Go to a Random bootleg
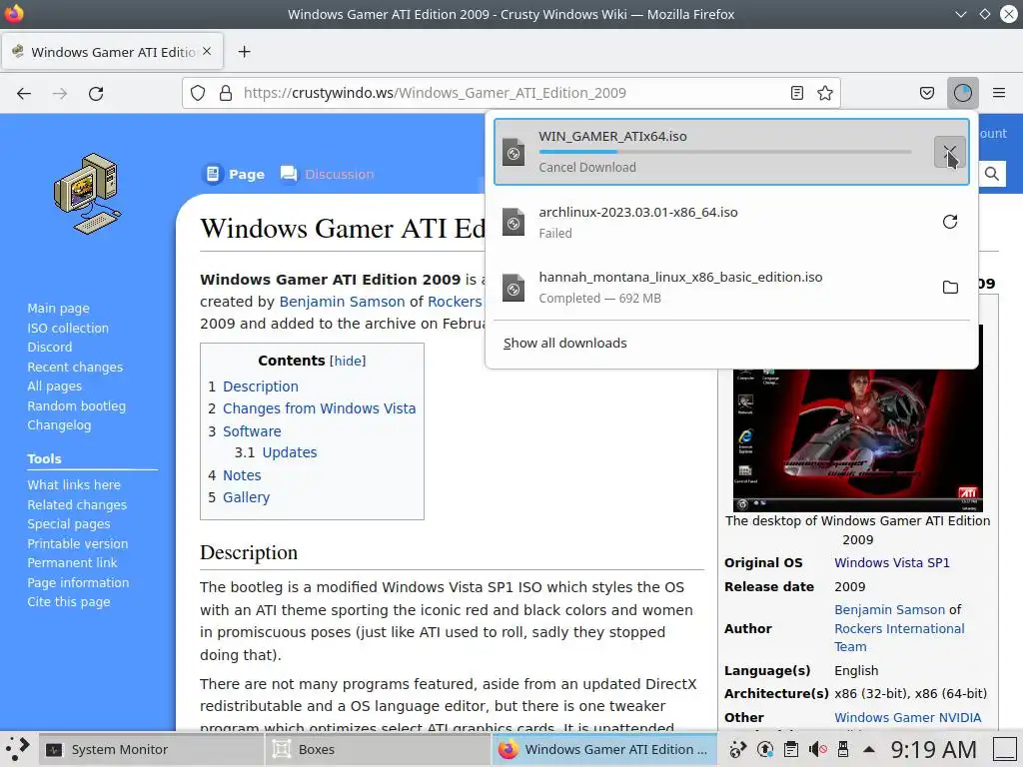1023x767 pixels. click(x=76, y=405)
